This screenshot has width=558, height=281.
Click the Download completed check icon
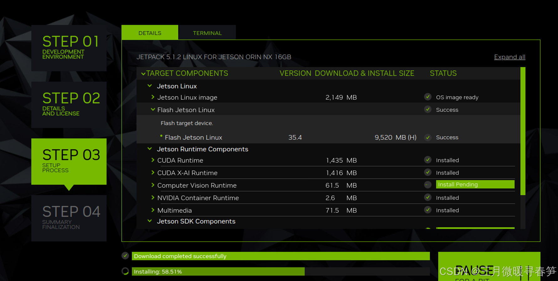[125, 256]
